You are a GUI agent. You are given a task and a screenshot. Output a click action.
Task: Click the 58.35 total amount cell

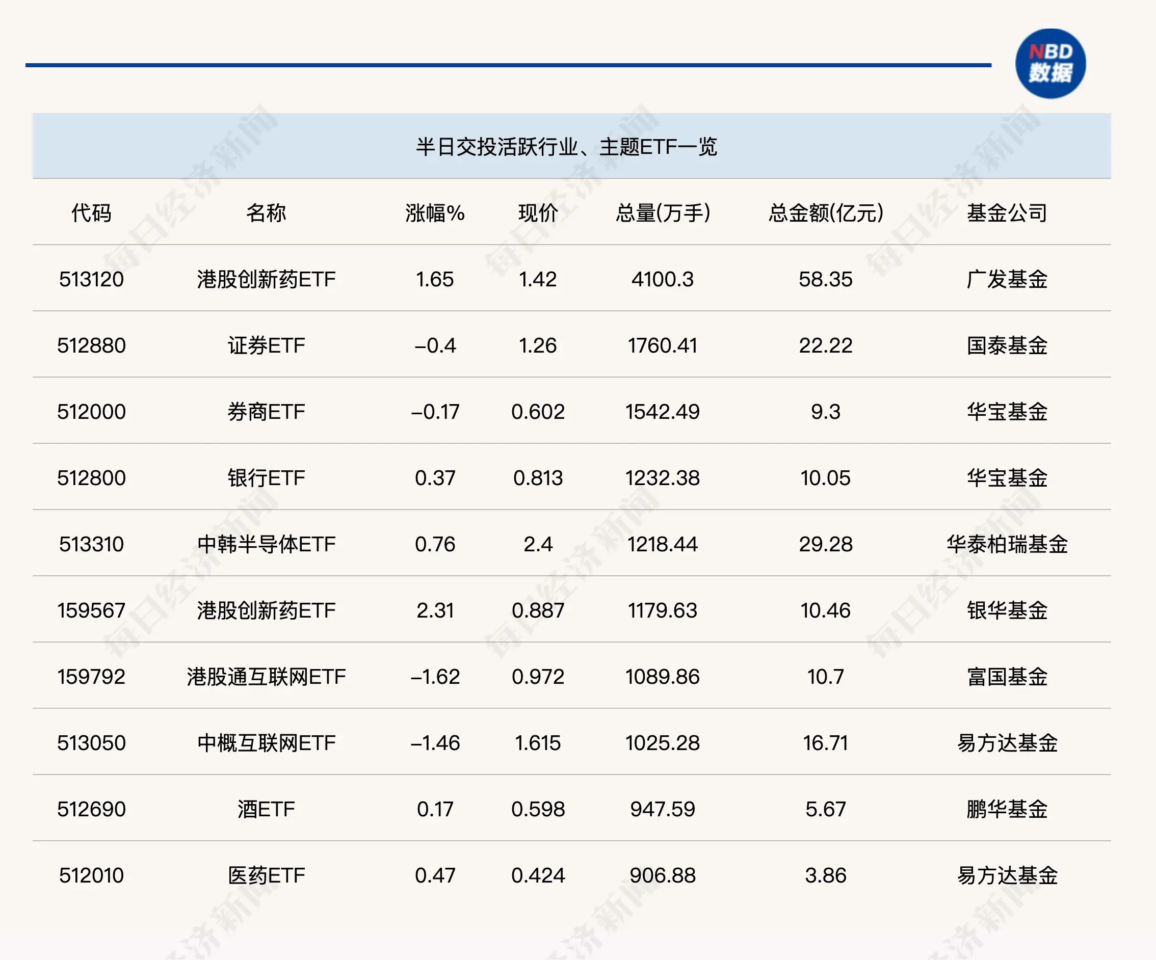(x=825, y=279)
